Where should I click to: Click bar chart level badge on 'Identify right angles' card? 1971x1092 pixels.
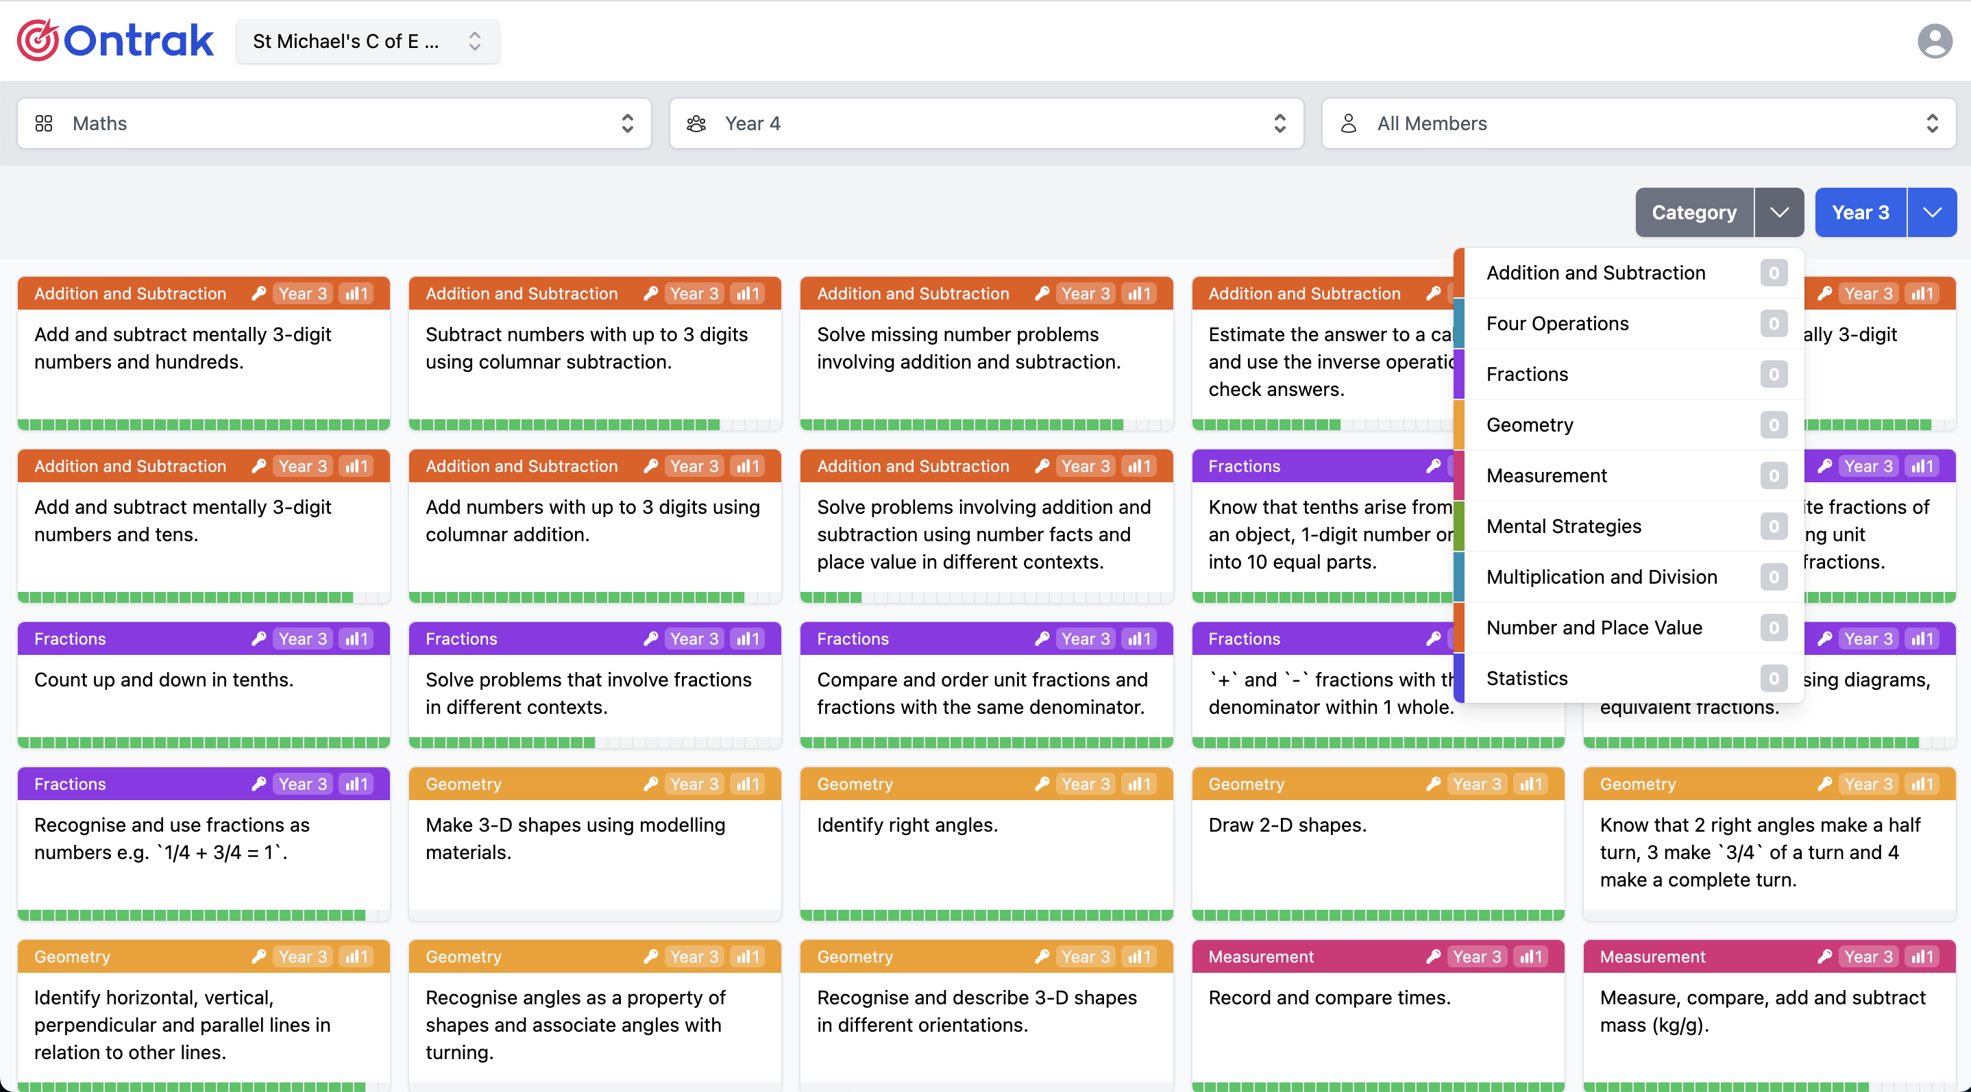[x=1138, y=784]
